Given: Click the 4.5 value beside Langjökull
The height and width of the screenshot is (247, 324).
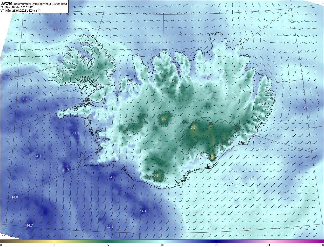Looking at the screenshot, I should tap(131, 120).
